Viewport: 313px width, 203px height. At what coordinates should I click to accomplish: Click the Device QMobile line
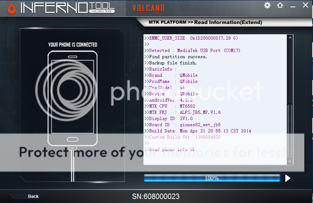click(x=171, y=94)
